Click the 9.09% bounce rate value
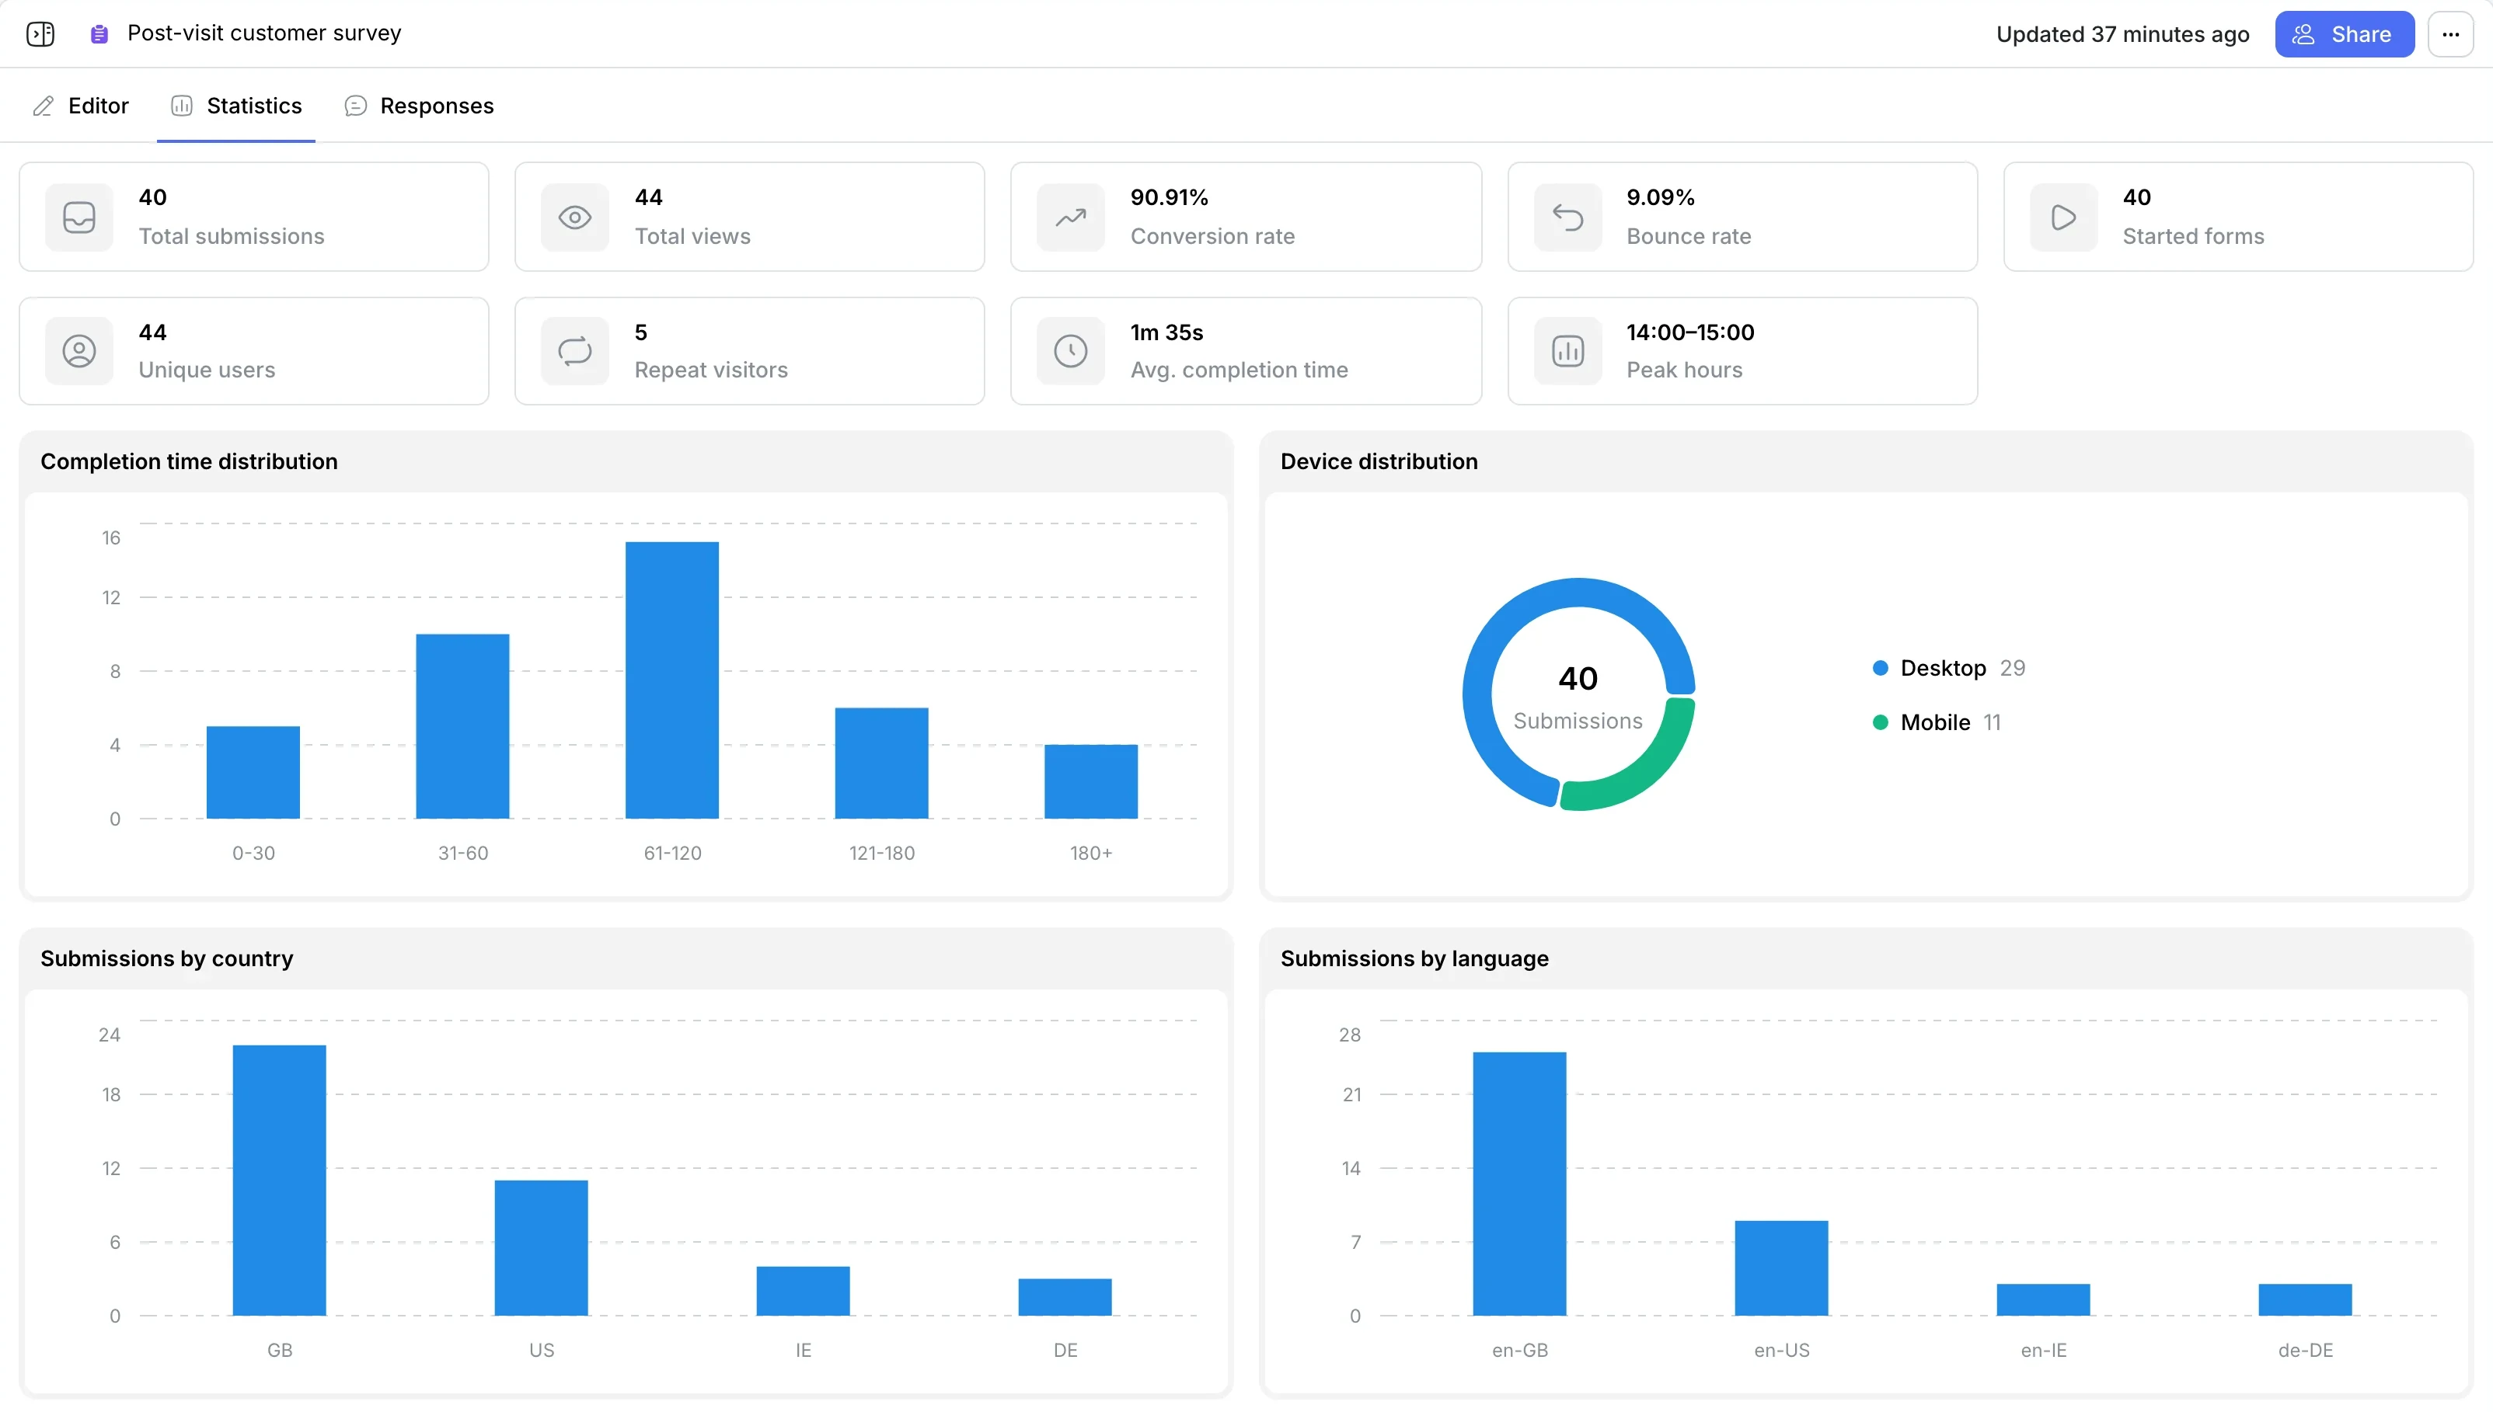2493x1412 pixels. point(1660,196)
